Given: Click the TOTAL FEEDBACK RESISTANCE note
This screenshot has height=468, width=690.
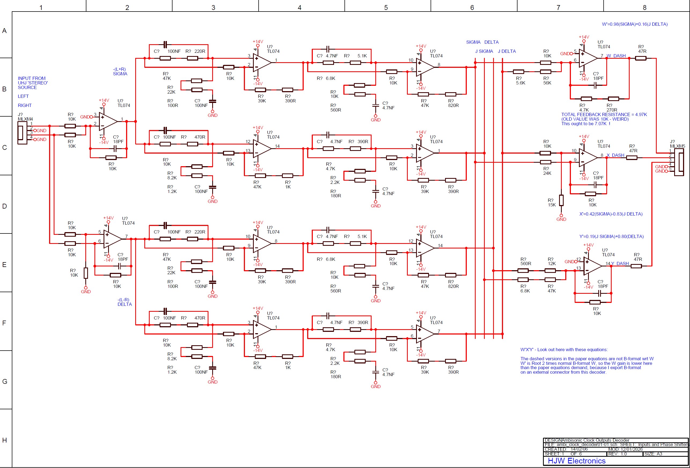Looking at the screenshot, I should (x=604, y=114).
